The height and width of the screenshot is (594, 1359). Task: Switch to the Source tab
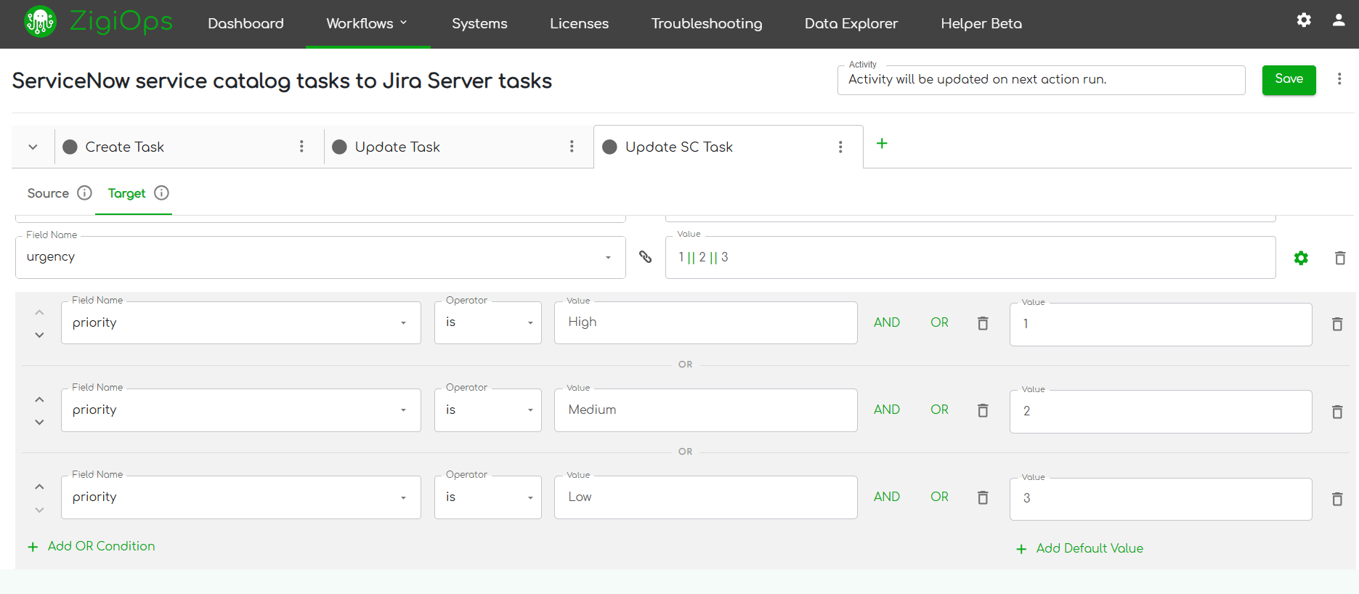click(48, 193)
